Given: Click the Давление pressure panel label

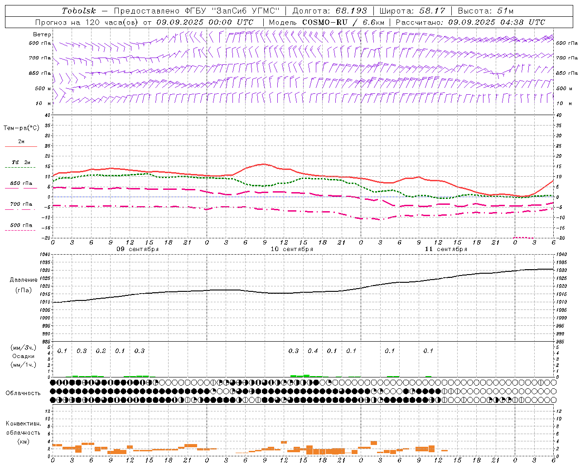Looking at the screenshot, I should click(24, 280).
